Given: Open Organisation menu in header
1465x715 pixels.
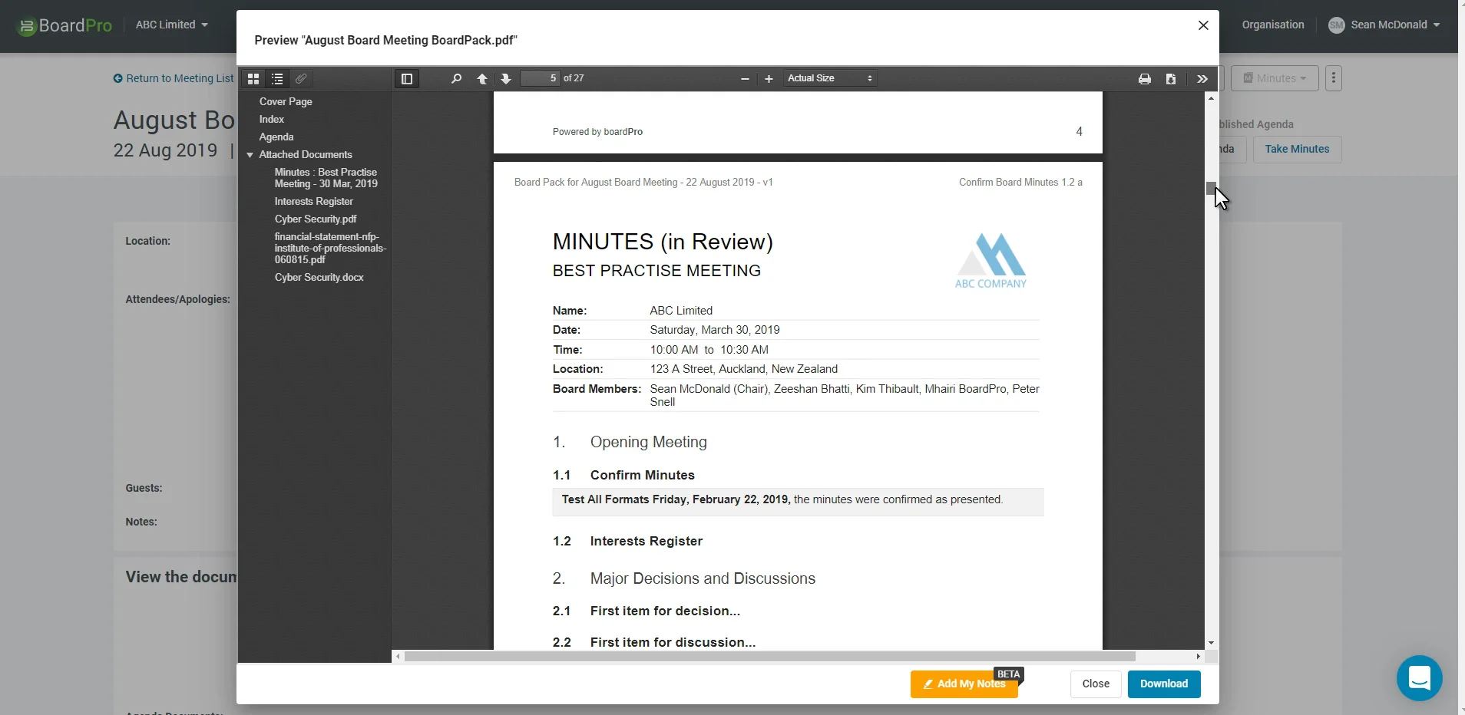Looking at the screenshot, I should 1273,25.
